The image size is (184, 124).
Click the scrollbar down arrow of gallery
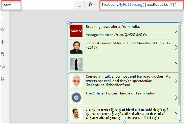[179, 120]
